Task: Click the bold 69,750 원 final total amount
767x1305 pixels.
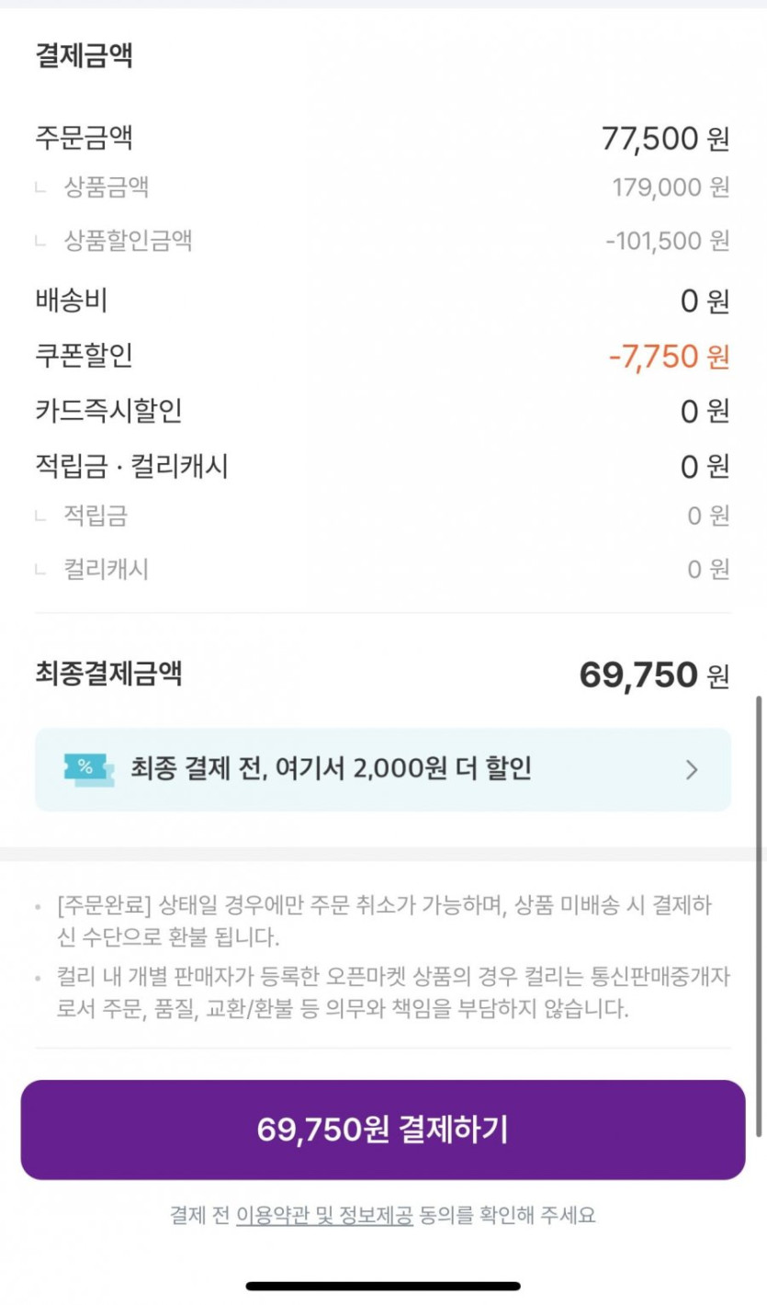Action: [653, 675]
